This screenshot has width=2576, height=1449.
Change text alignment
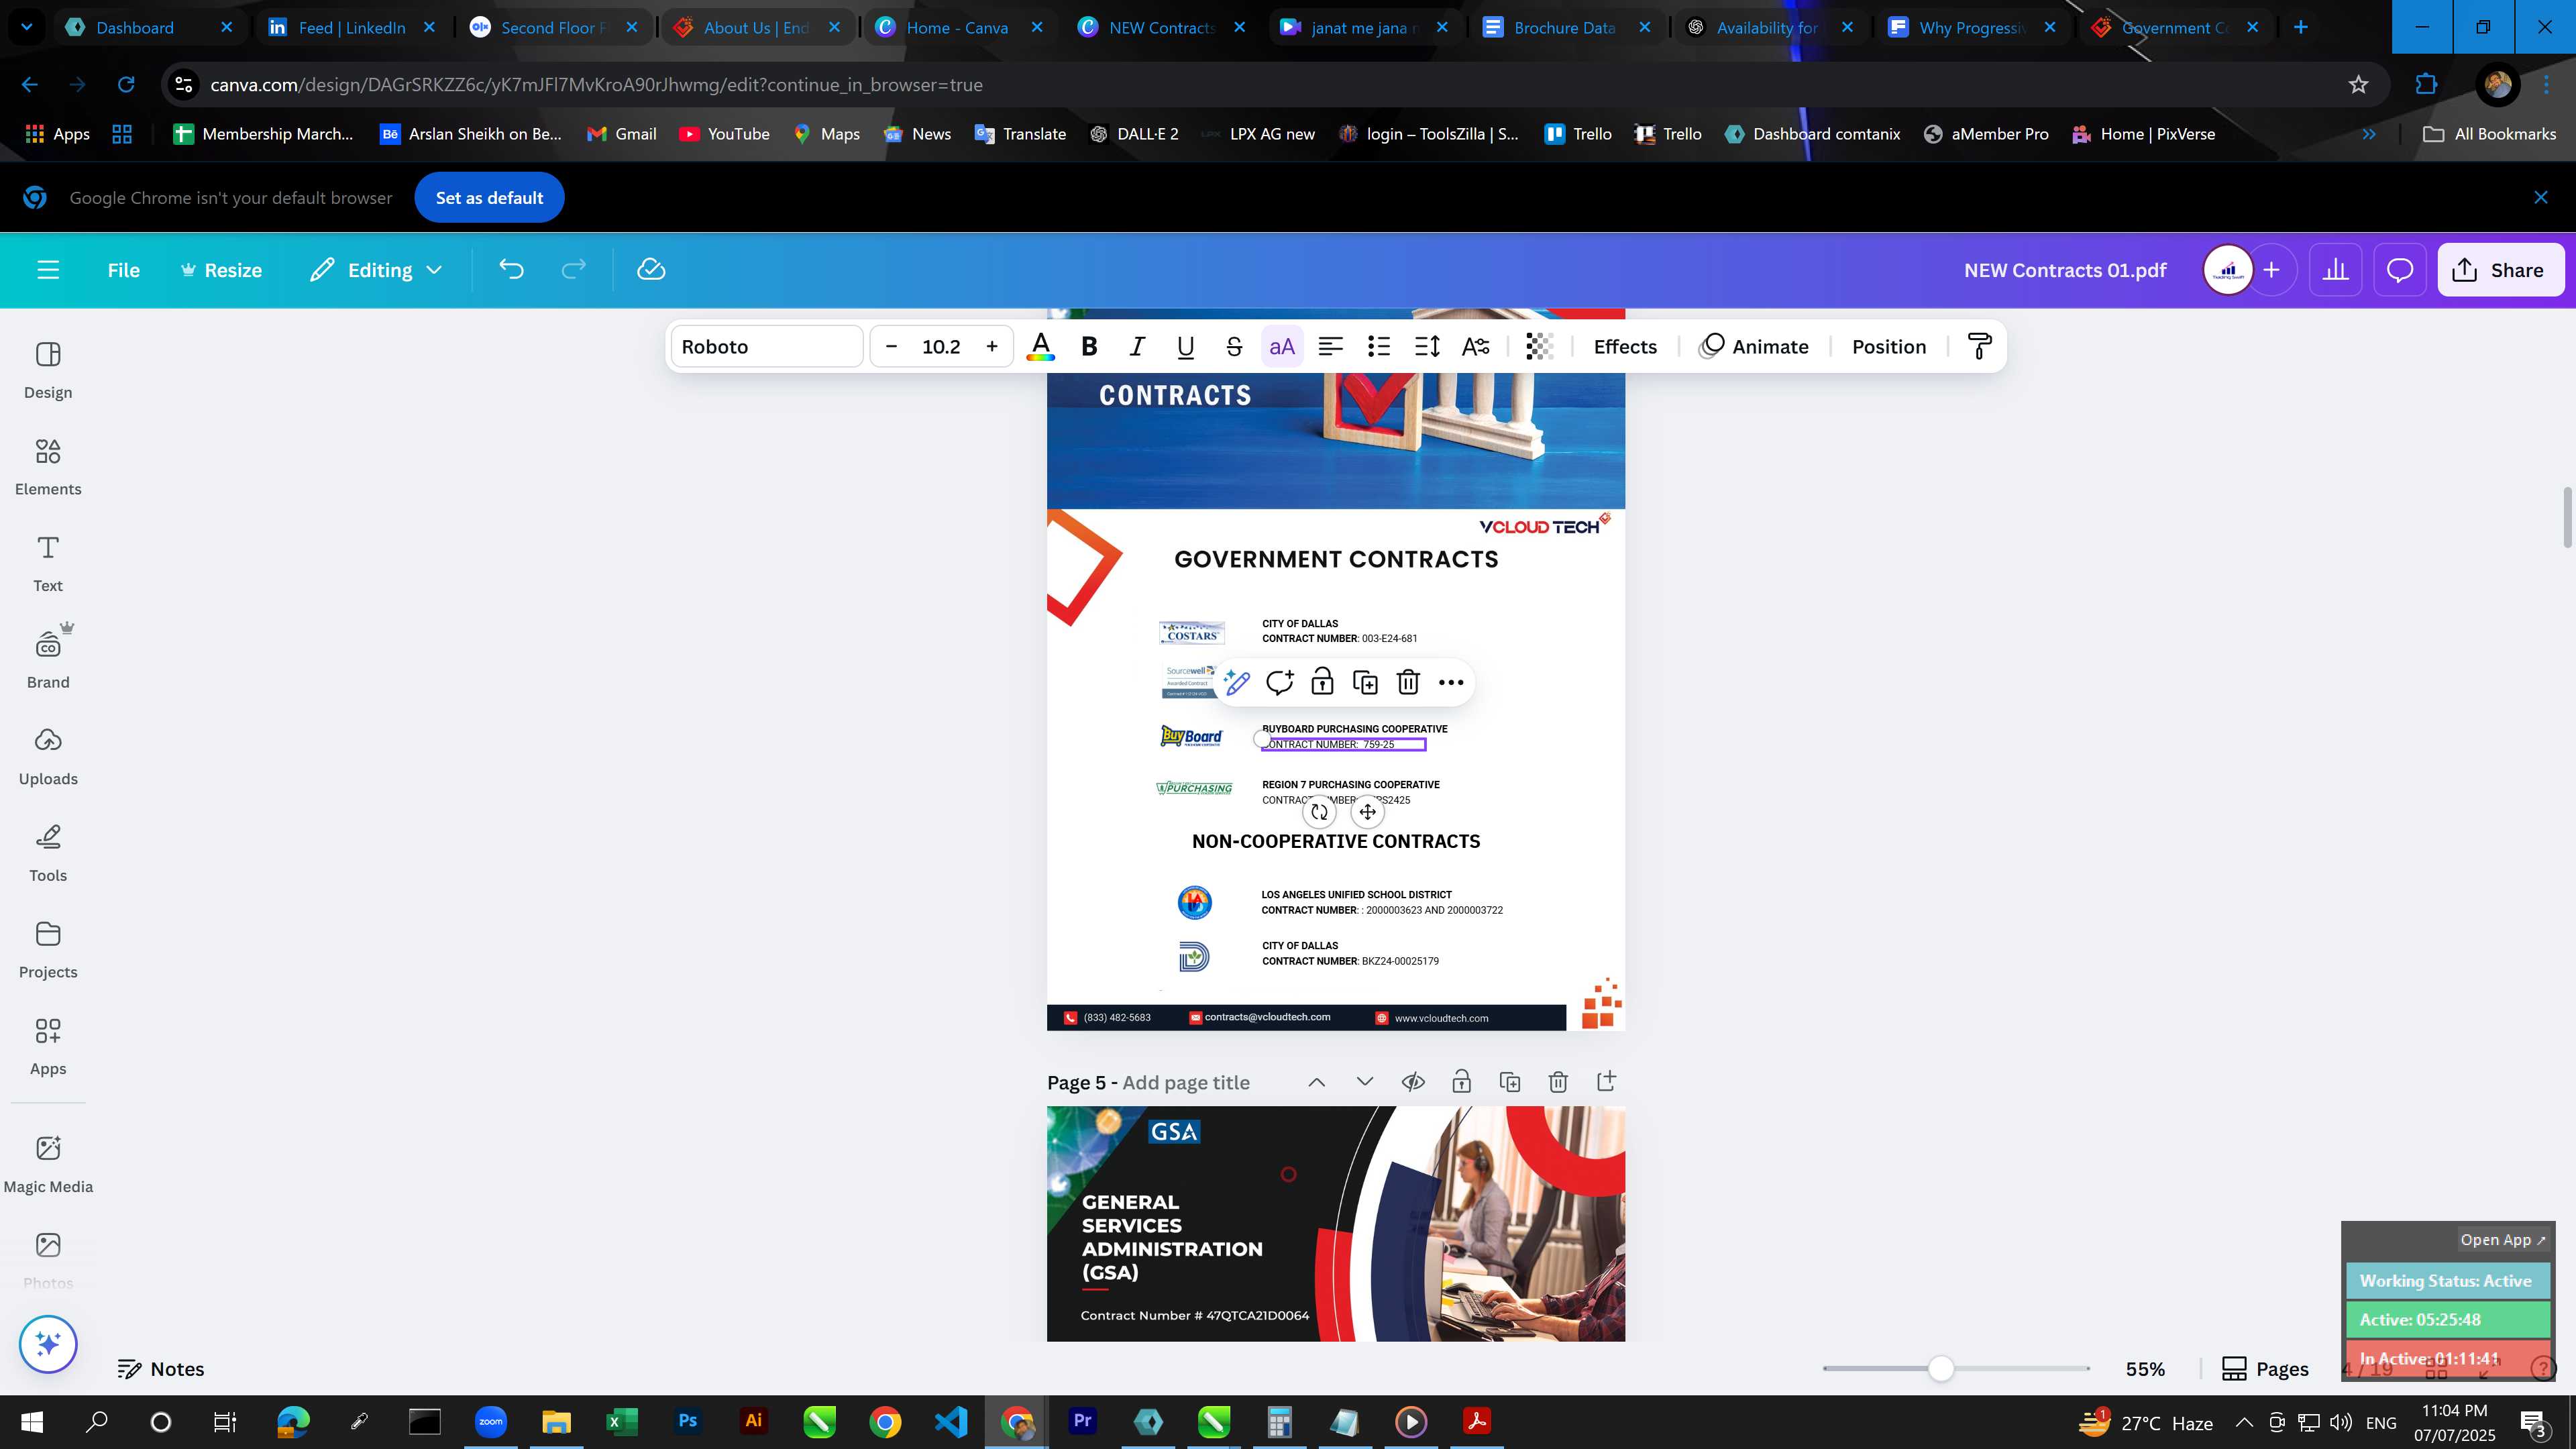pyautogui.click(x=1330, y=347)
